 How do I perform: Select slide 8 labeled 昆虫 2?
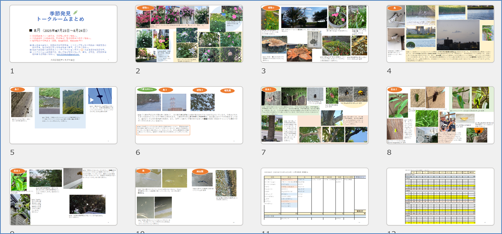[x=440, y=115]
